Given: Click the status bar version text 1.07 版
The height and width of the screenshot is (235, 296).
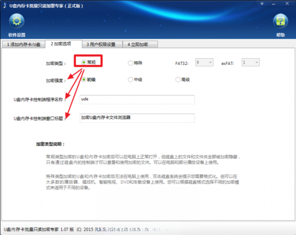Looking at the screenshot, I should (x=67, y=230).
